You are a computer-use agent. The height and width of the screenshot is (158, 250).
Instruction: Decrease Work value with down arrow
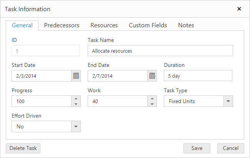point(152,104)
